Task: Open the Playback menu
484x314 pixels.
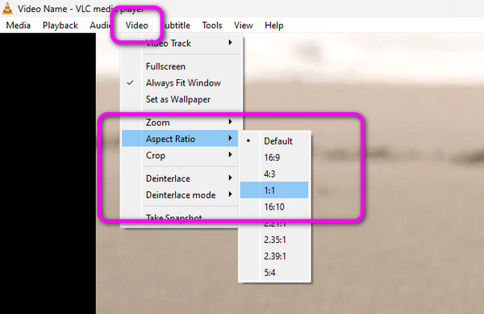Action: coord(60,25)
